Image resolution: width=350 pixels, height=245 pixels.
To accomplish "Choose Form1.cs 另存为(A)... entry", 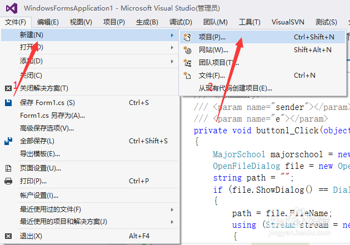I will 89,116.
